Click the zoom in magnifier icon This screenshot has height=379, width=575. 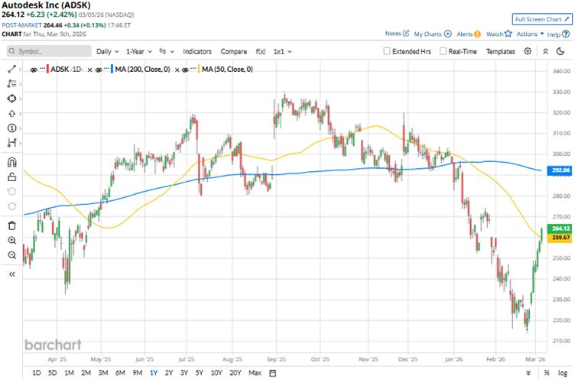point(11,240)
